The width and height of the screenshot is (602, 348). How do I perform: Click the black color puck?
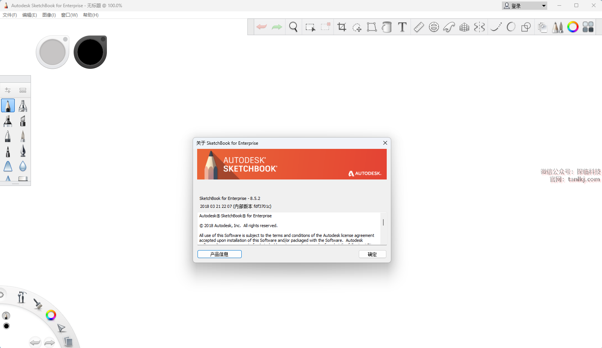click(90, 52)
